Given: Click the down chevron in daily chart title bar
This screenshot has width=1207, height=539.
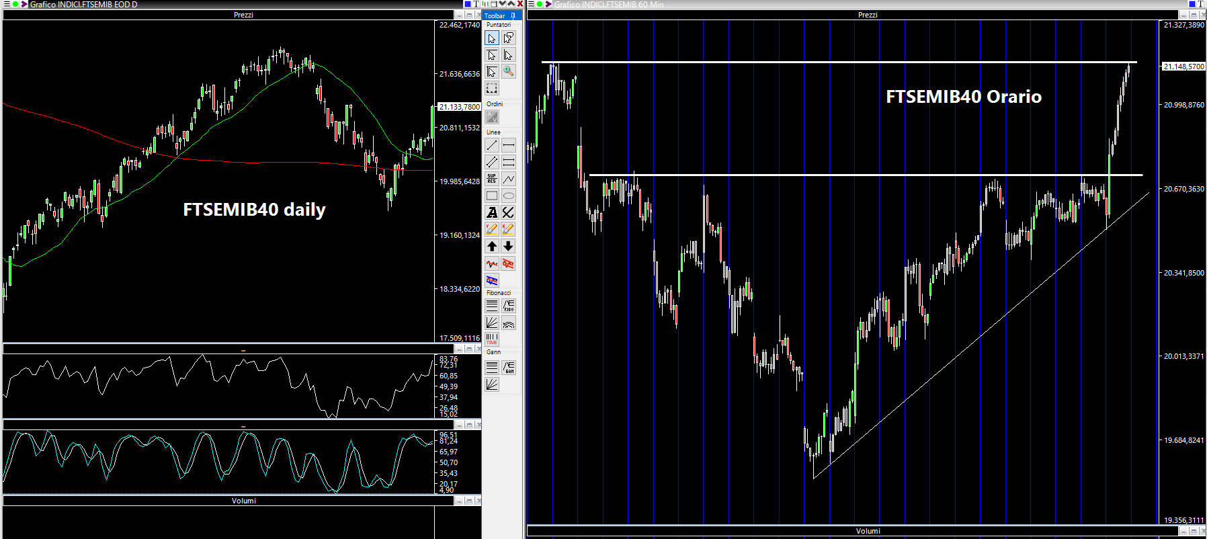Looking at the screenshot, I should point(502,4).
